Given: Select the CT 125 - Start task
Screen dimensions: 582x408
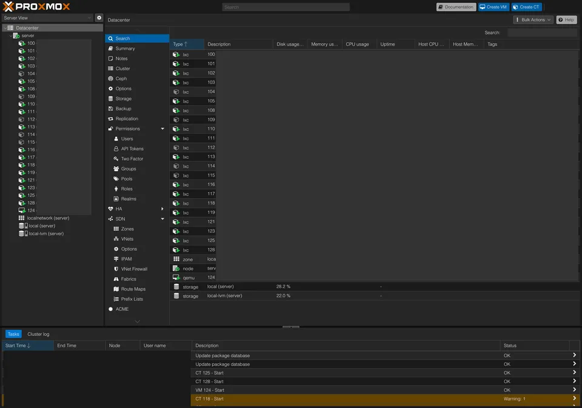Looking at the screenshot, I should (384, 373).
